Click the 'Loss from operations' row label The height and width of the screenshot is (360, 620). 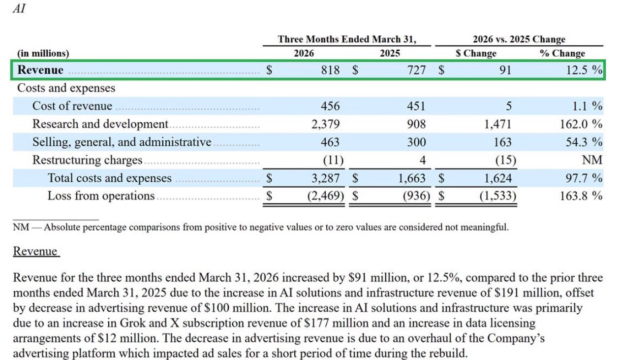pyautogui.click(x=101, y=196)
